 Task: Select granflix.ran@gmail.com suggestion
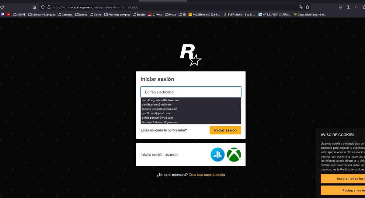tap(190, 113)
